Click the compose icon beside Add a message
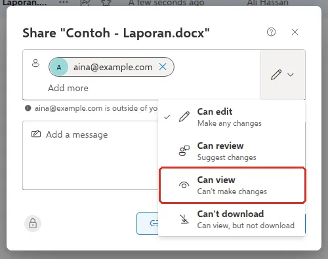Screen dimensions: 328x259 click(36, 134)
